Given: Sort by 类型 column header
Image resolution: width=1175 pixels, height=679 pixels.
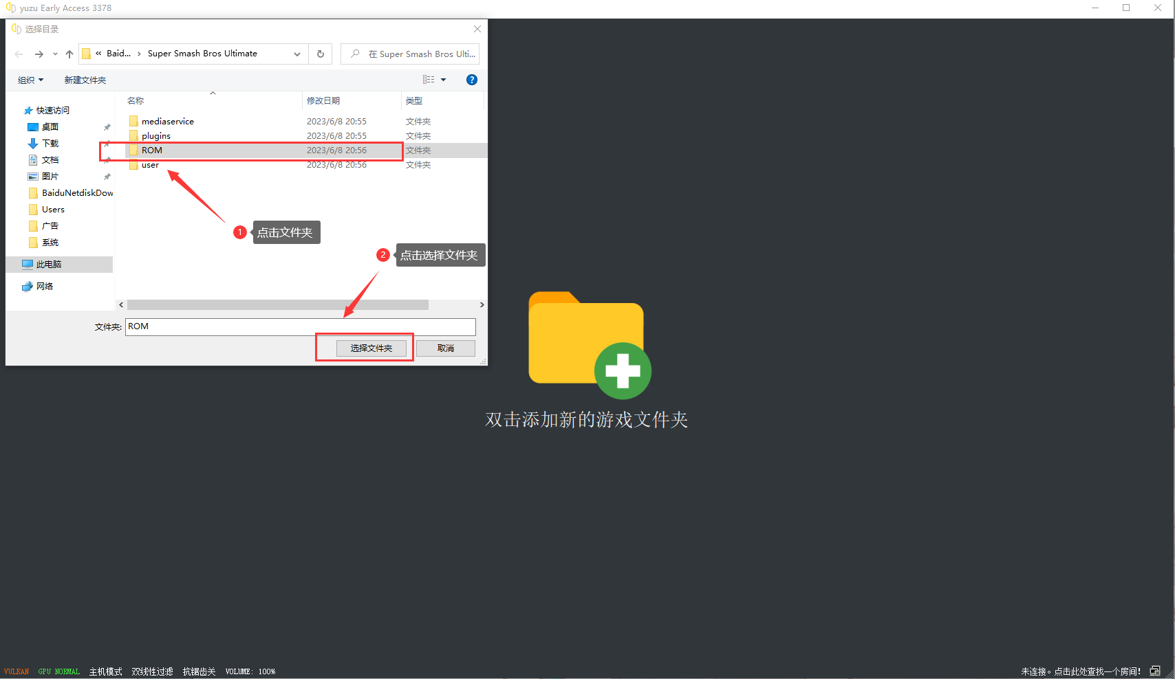Looking at the screenshot, I should (414, 101).
